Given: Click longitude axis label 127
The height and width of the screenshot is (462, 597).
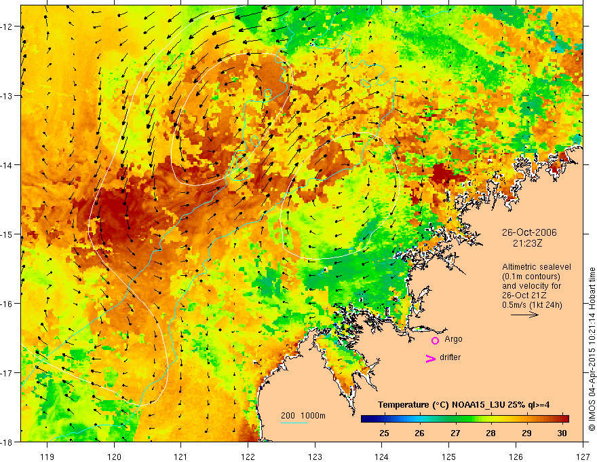Looking at the screenshot, I should 583,457.
